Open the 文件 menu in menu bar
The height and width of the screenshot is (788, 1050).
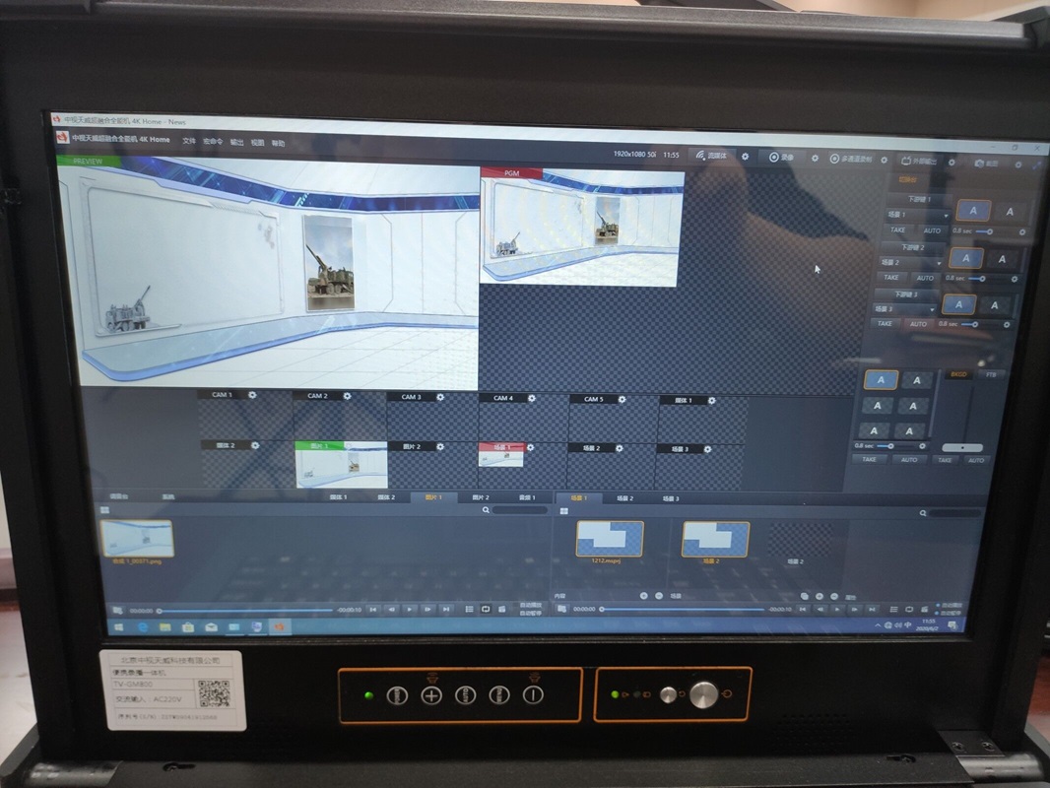click(189, 142)
